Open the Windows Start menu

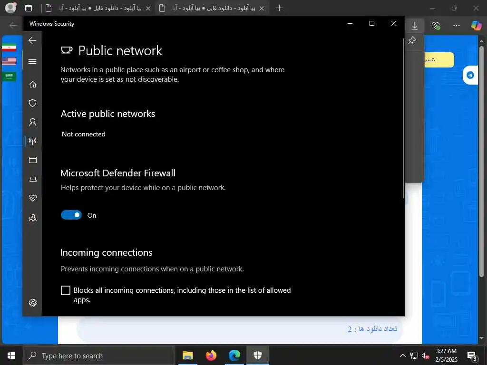(x=11, y=355)
